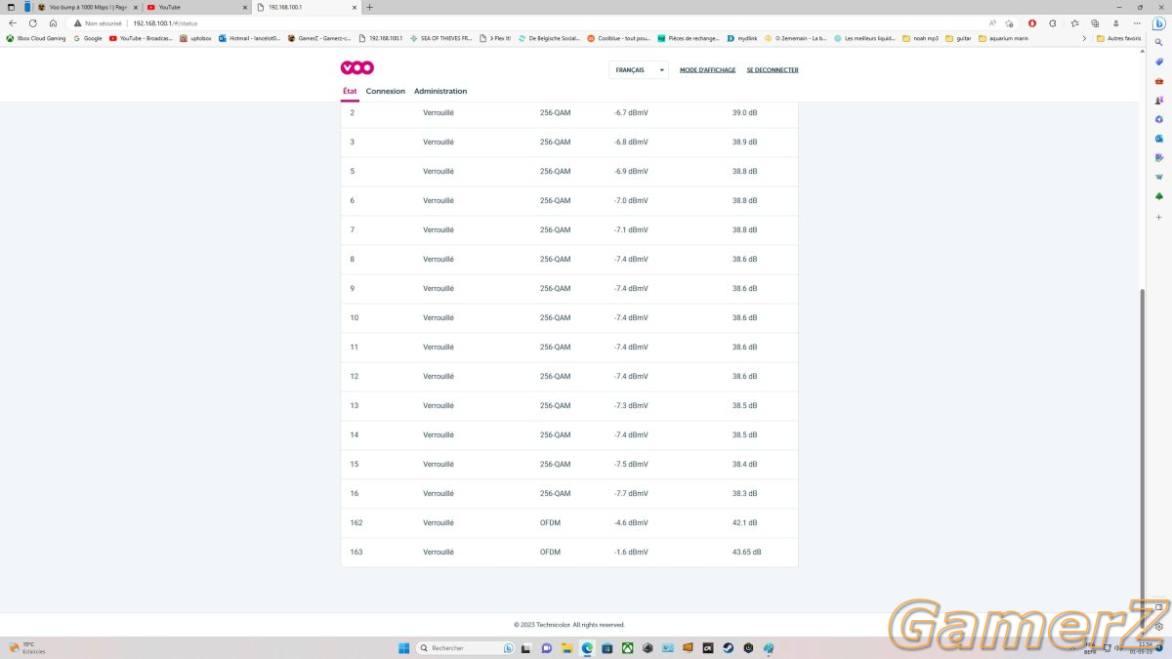Select the 39.0 dB value
Screen dimensions: 1172x659
745,112
